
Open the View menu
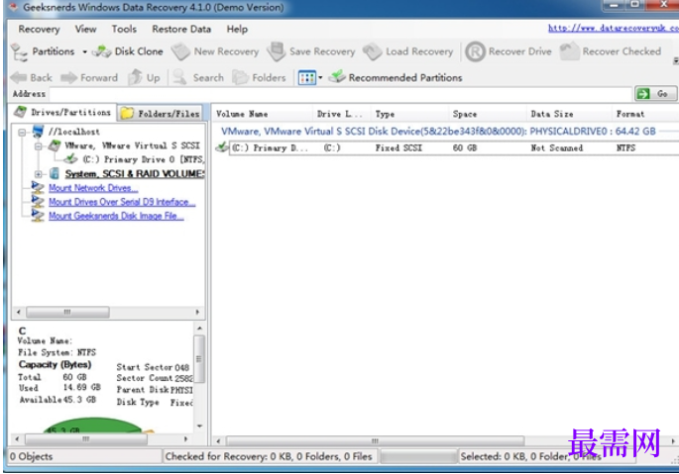point(85,29)
